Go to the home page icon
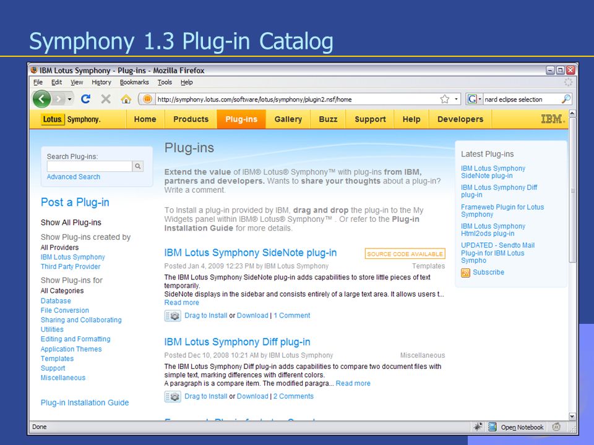This screenshot has height=445, width=594. 126,99
